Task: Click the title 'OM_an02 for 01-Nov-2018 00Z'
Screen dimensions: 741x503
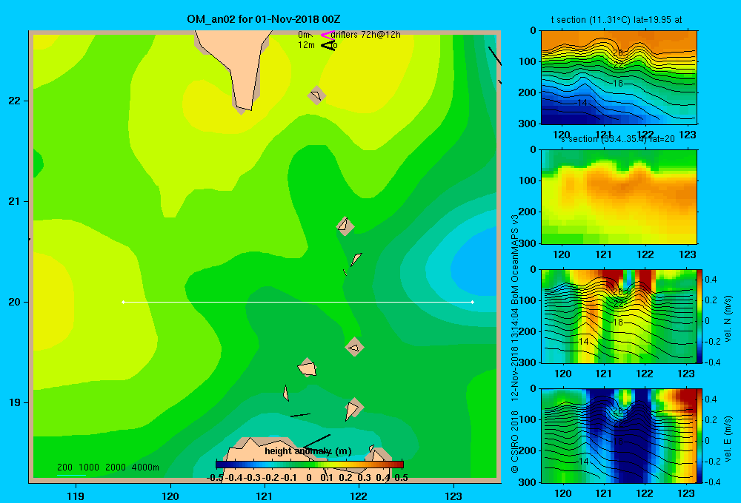Action: pos(264,19)
